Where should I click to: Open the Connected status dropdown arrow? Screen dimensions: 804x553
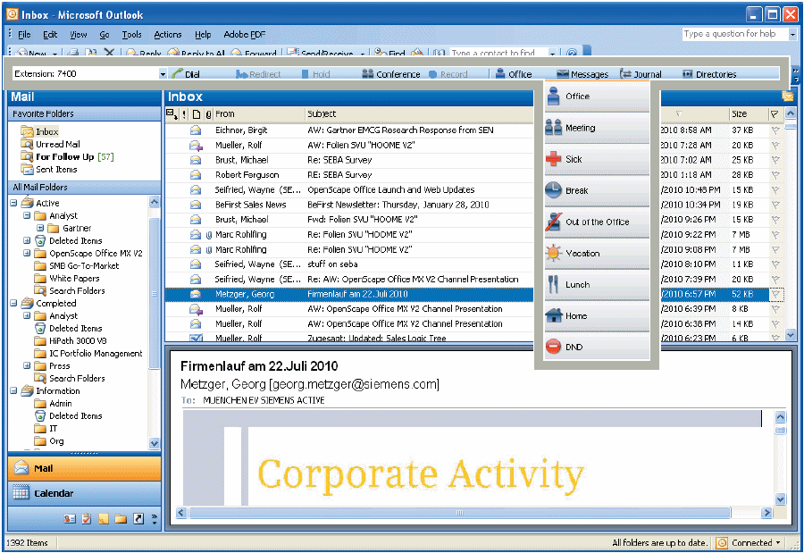pyautogui.click(x=778, y=543)
